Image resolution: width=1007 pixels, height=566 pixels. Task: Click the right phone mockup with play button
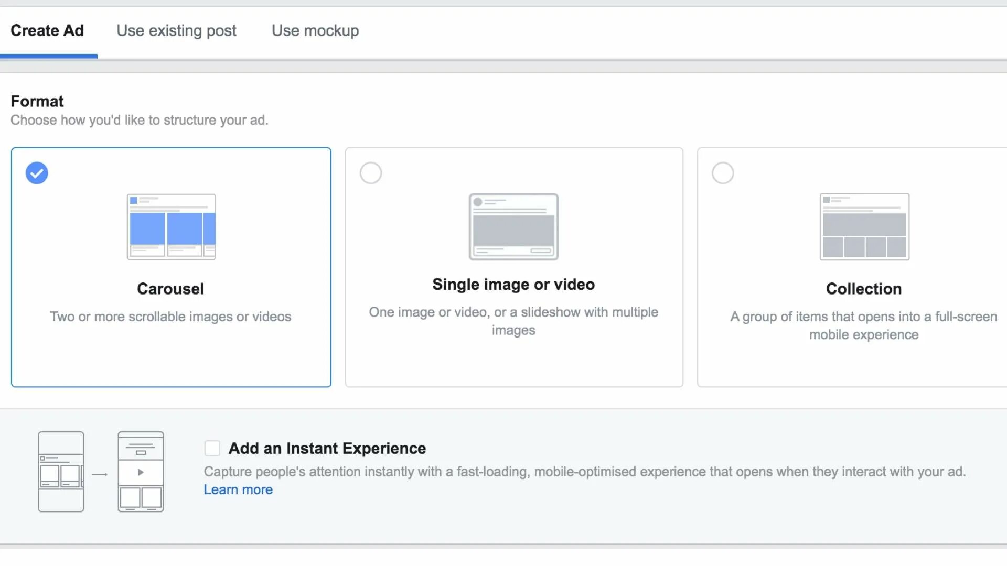click(x=141, y=472)
